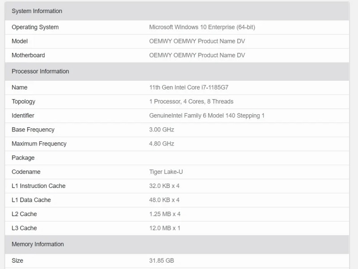Click the processor Name label
The image size is (358, 269).
pos(19,87)
